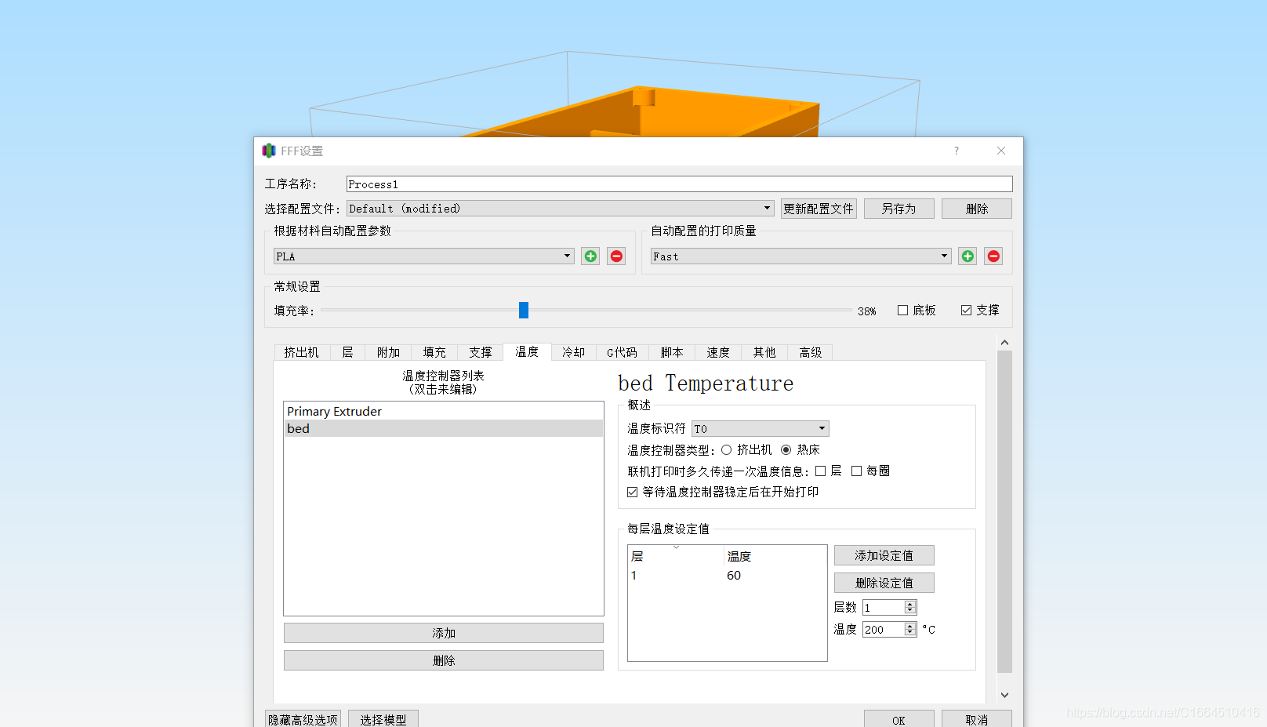The width and height of the screenshot is (1267, 727).
Task: Close the FFF设置 dialog
Action: [1001, 151]
